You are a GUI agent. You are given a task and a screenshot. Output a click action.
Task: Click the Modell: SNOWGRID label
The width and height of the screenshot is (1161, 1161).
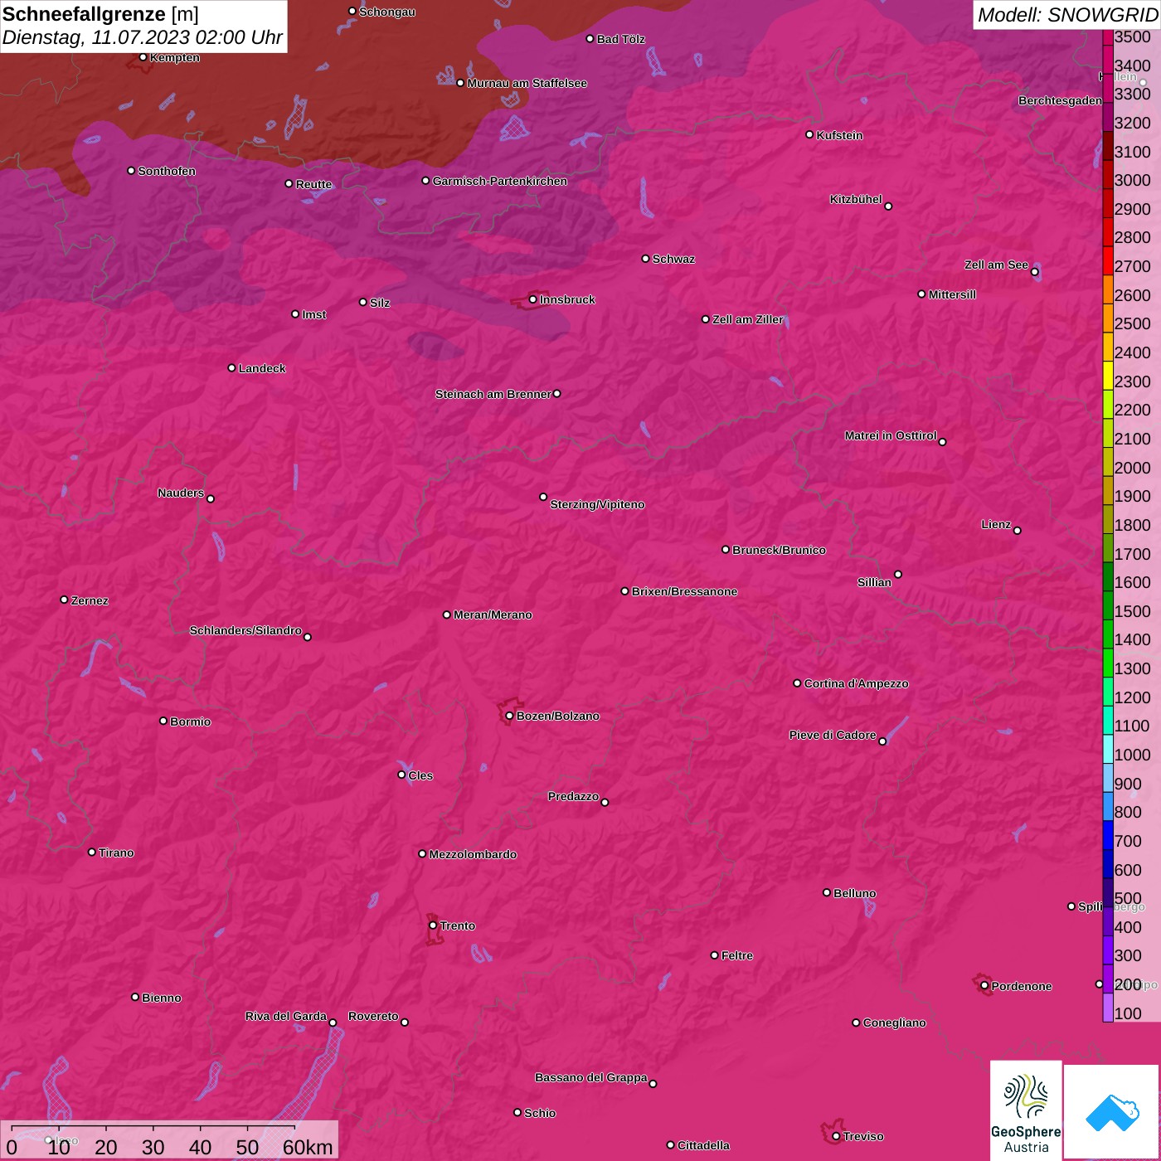1066,15
